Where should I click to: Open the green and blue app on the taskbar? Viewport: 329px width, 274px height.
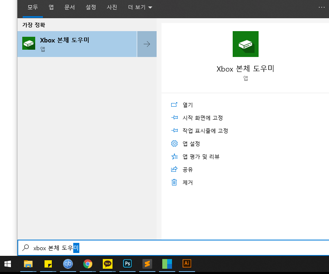167,264
